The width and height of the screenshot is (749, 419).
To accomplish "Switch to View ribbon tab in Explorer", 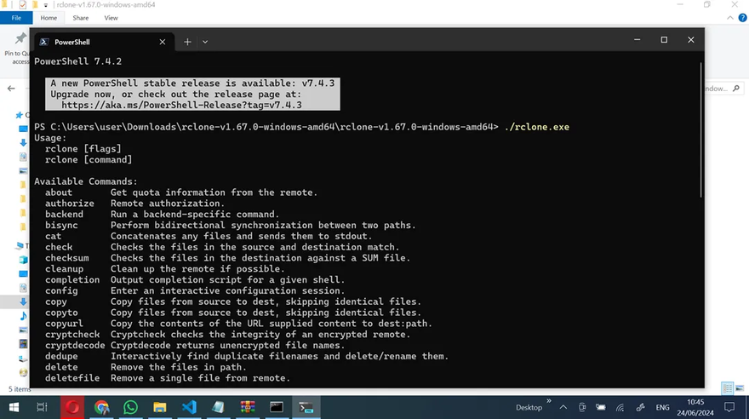I will [111, 18].
